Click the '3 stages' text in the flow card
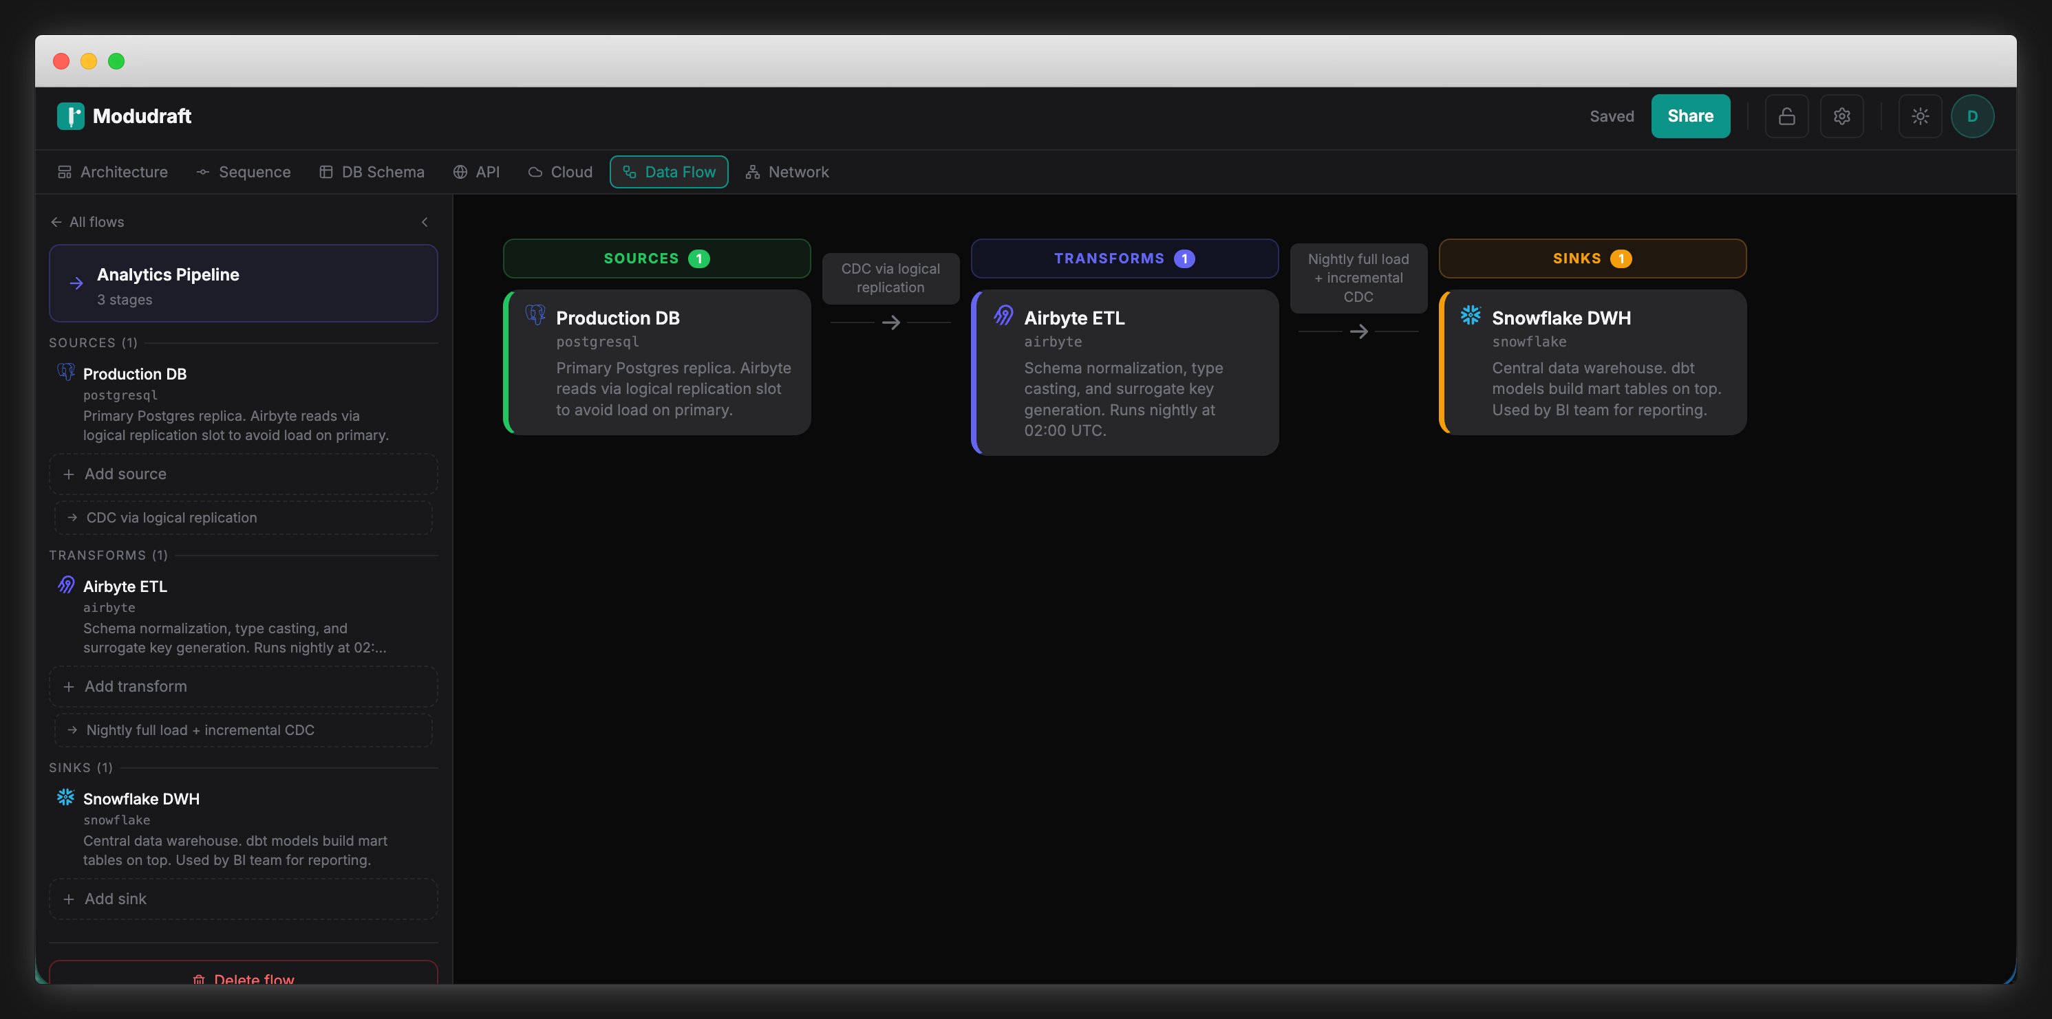 click(x=125, y=300)
